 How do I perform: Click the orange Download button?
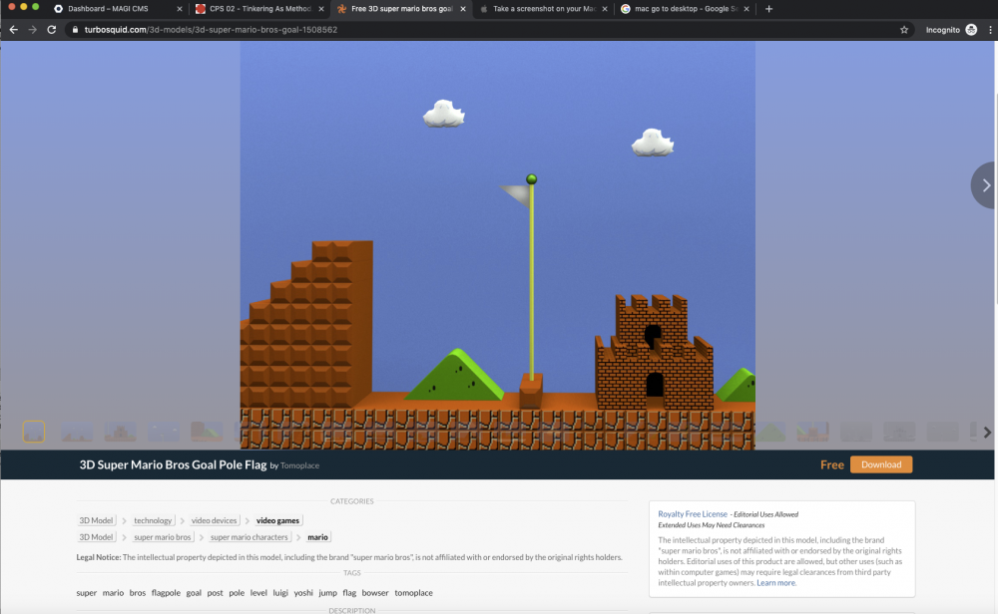point(881,464)
